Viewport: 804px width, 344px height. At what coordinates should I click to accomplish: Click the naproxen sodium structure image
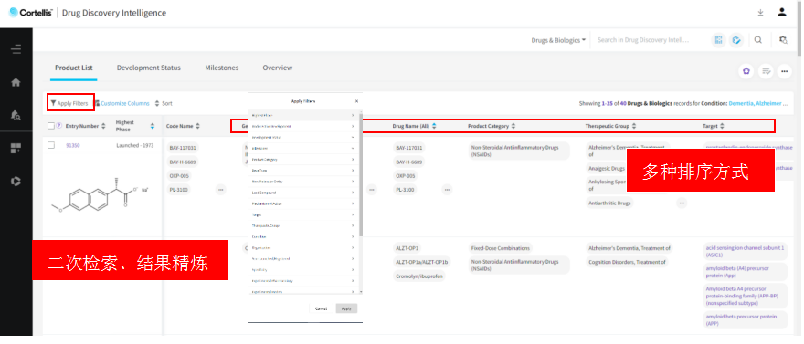[99, 195]
